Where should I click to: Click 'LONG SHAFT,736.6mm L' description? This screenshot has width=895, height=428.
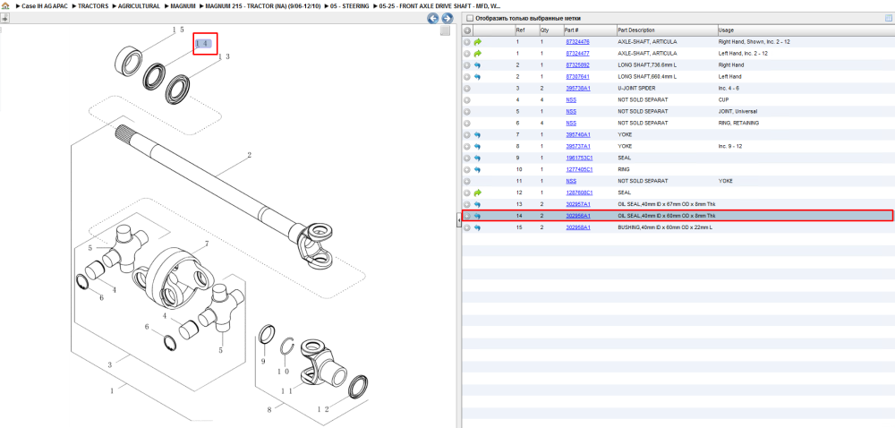click(647, 65)
